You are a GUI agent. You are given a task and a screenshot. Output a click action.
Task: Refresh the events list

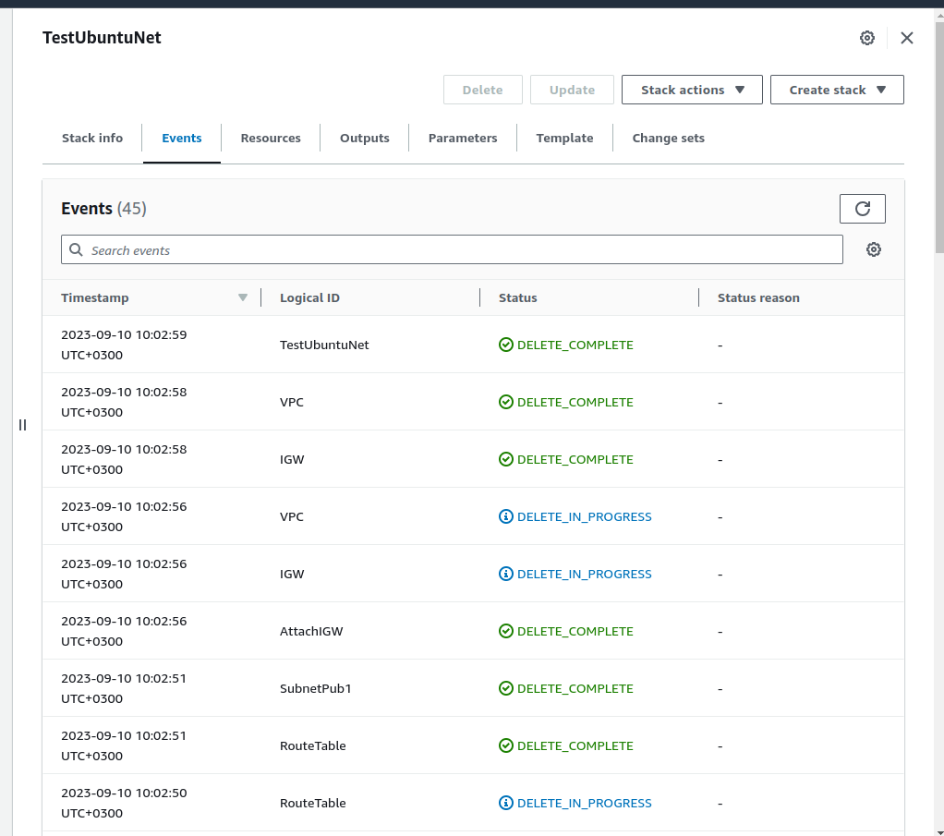coord(862,209)
